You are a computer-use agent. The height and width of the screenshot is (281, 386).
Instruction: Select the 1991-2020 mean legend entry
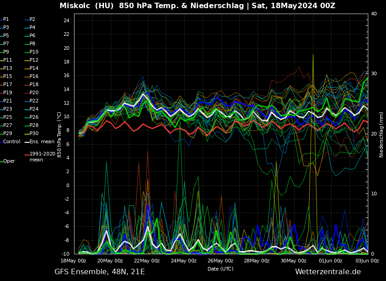[42, 157]
